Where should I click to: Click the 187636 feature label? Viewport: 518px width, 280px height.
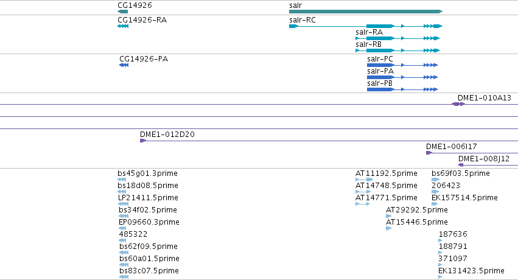(x=453, y=234)
